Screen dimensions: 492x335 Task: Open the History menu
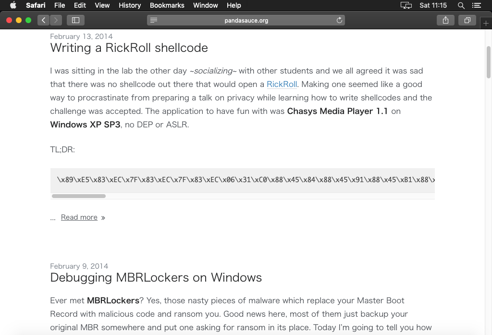(130, 5)
